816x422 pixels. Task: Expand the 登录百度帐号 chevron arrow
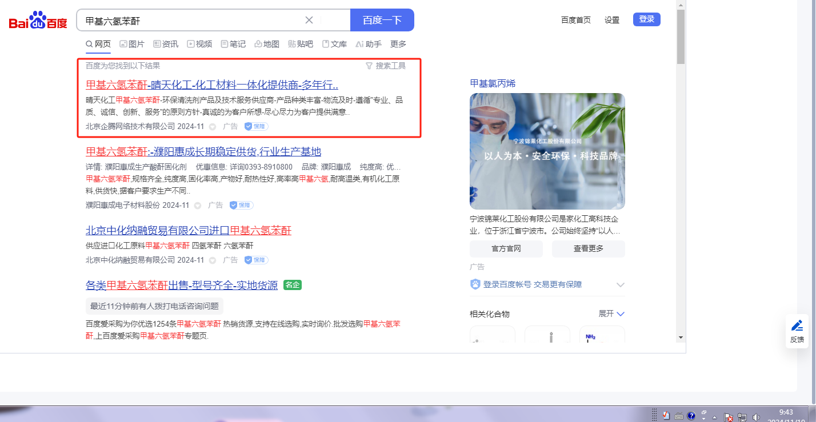(x=621, y=284)
